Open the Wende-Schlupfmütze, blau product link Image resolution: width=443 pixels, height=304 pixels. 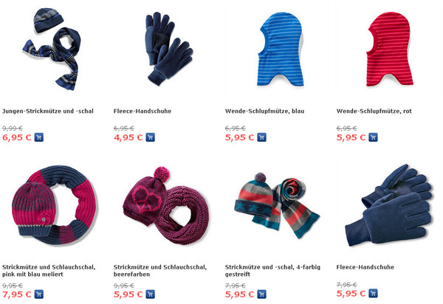(265, 111)
